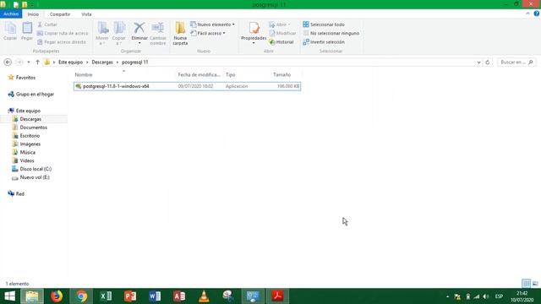
Task: Go up one folder level
Action: [x=37, y=62]
